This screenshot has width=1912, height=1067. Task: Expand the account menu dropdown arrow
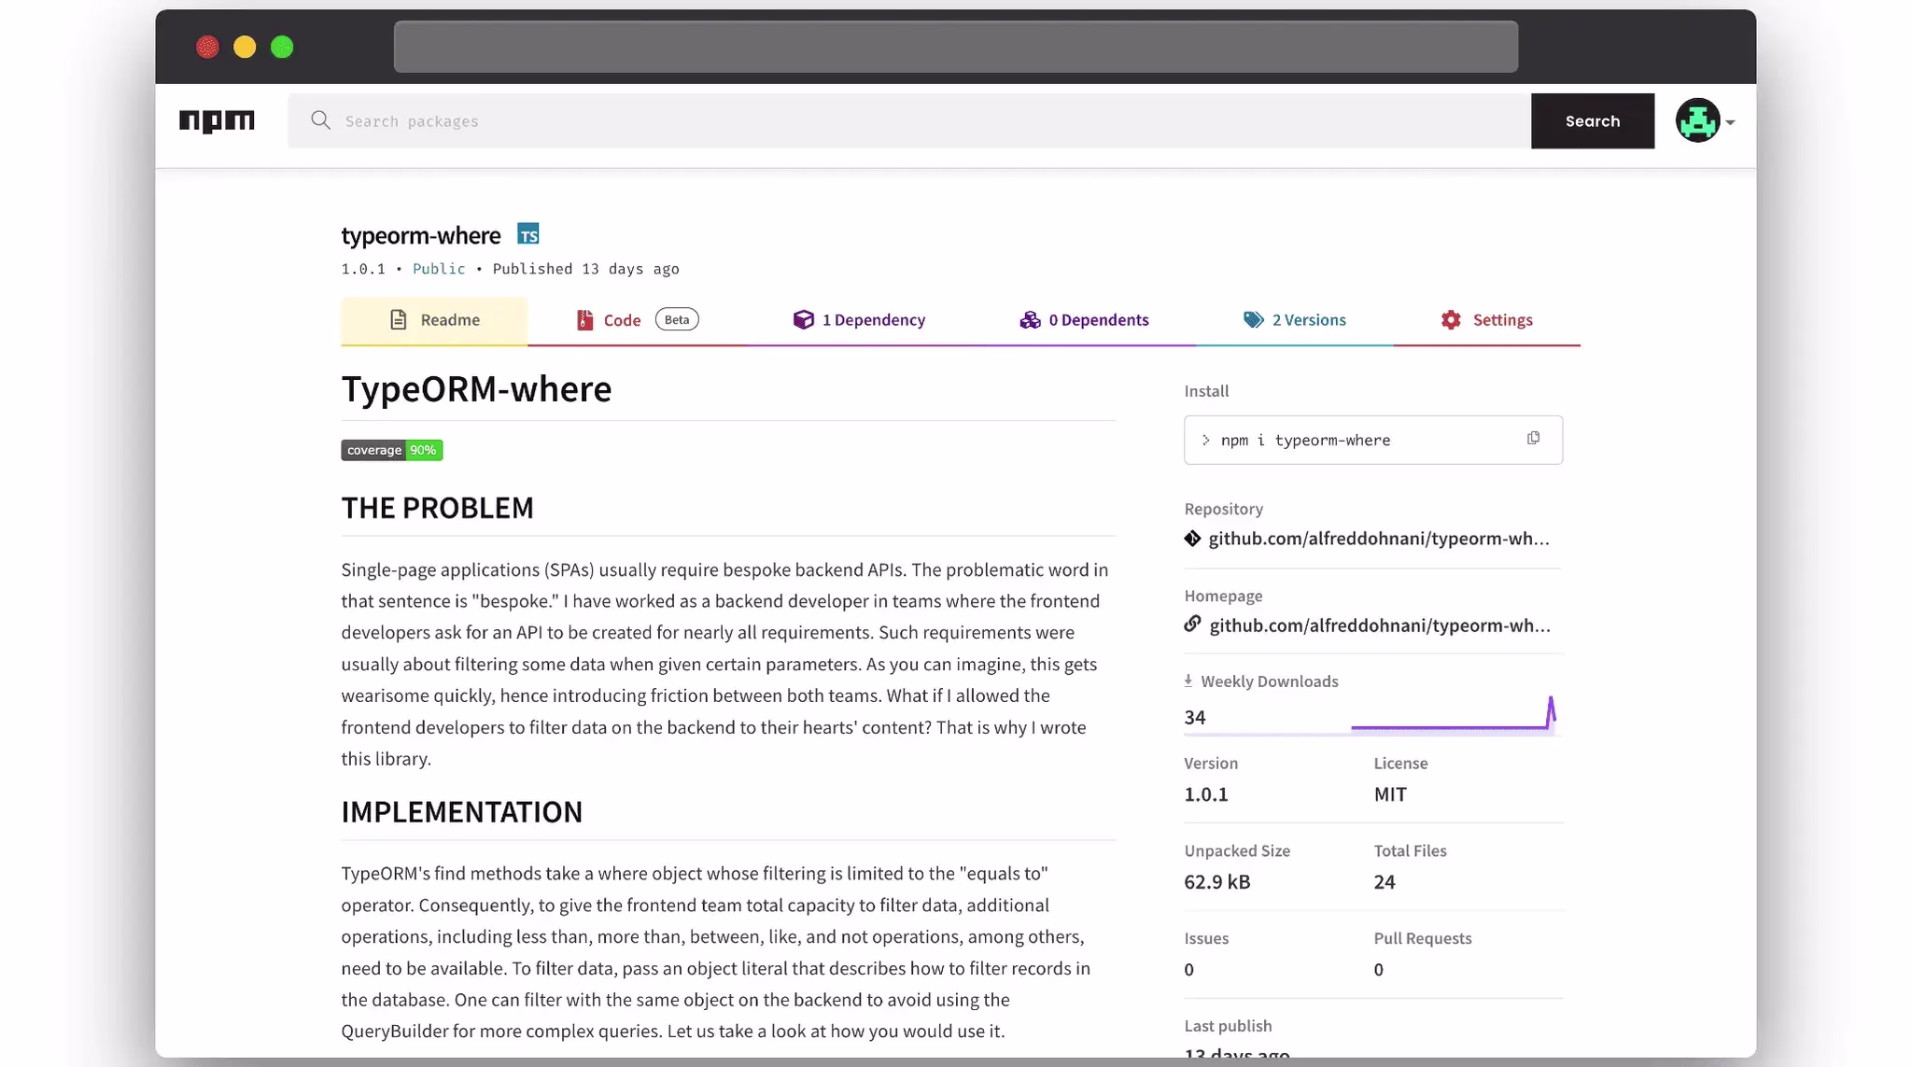[1730, 122]
